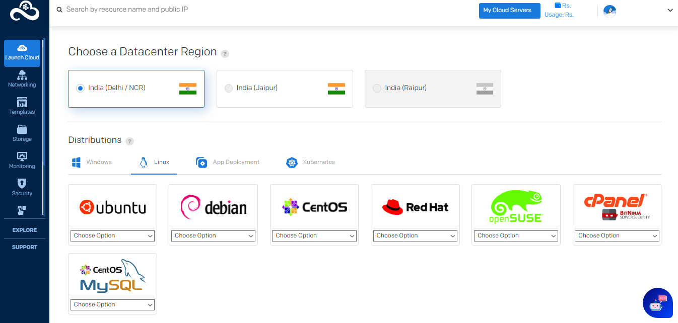Go to the Storage section

pos(22,133)
